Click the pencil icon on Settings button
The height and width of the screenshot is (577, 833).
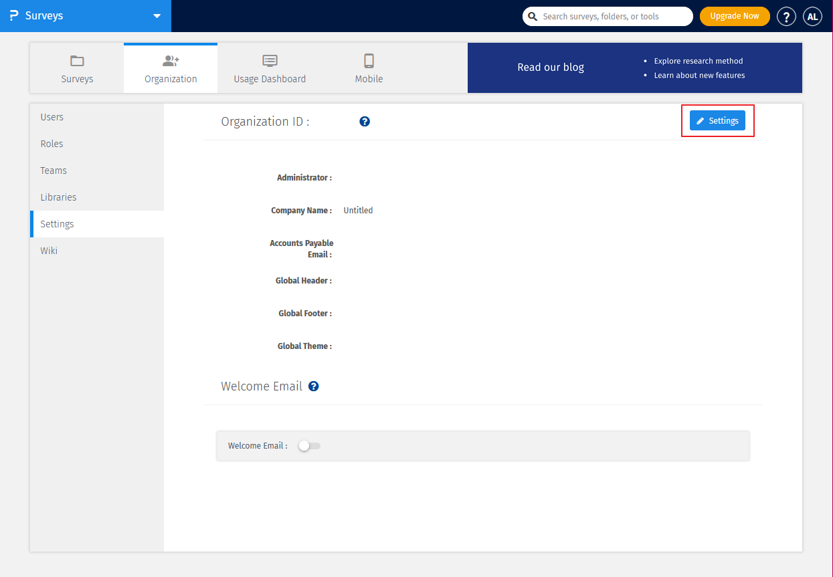(701, 121)
